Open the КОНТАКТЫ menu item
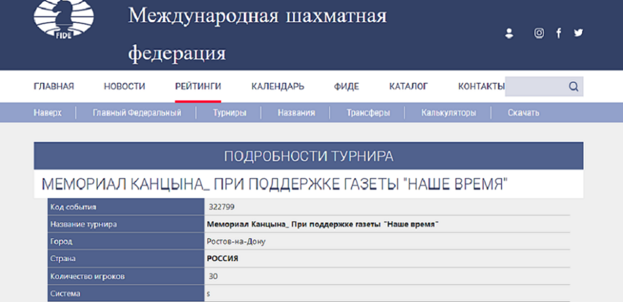The height and width of the screenshot is (302, 623). point(481,87)
